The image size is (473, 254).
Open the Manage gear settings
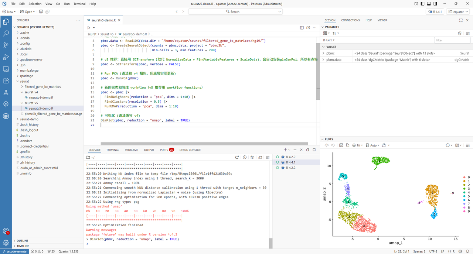pos(6,243)
